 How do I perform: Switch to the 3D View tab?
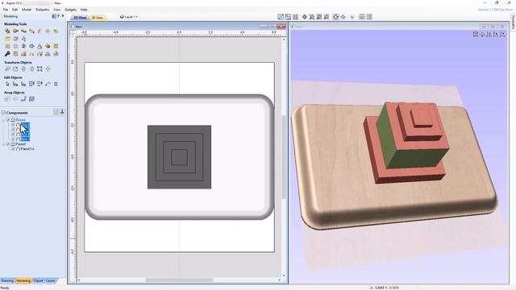(x=98, y=18)
